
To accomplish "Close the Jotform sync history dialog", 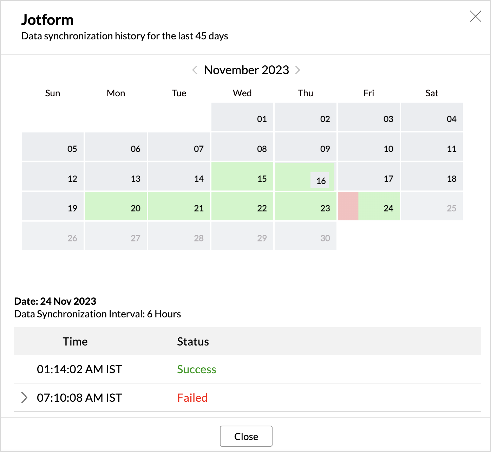I will [x=475, y=16].
